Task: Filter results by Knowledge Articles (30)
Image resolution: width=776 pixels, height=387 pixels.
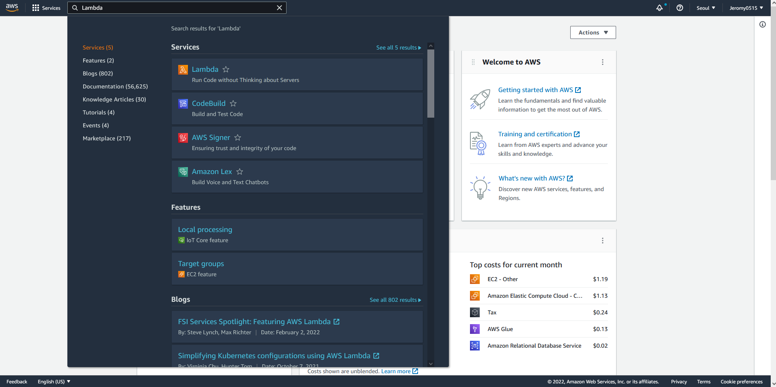Action: click(x=114, y=99)
